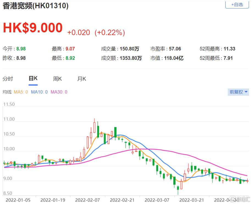Click the 今开 value 8.98

click(x=21, y=49)
